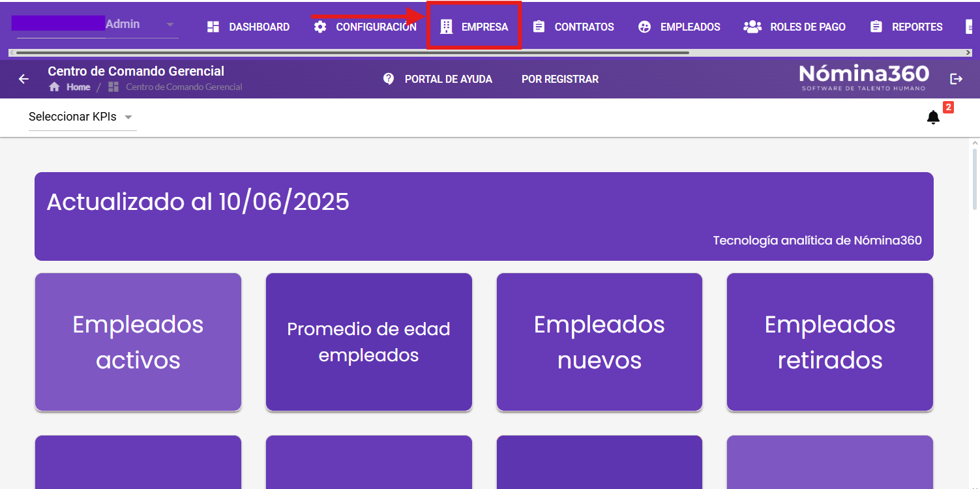The width and height of the screenshot is (980, 489).
Task: Open the Seleccionar KPIs dropdown
Action: 83,117
